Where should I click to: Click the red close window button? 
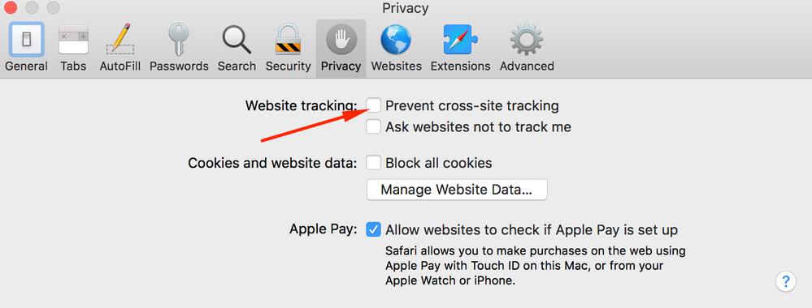point(11,8)
